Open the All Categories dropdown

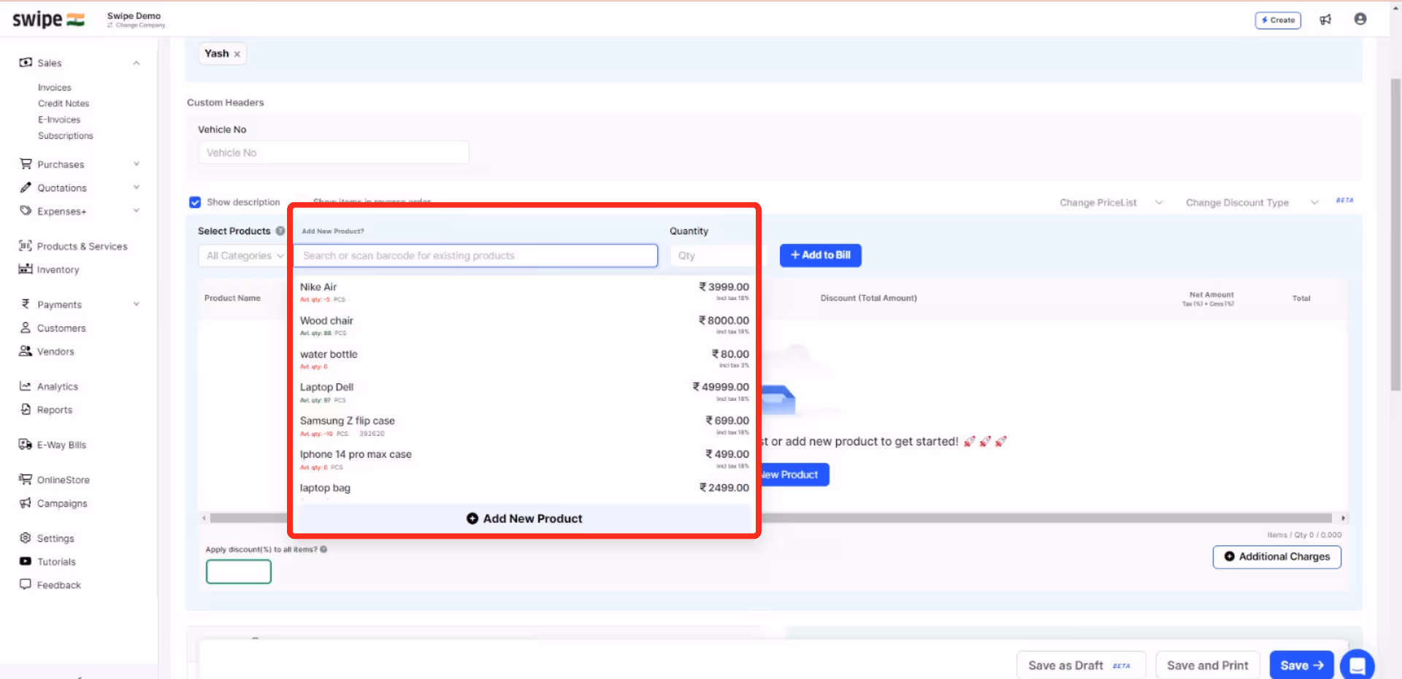[x=245, y=256]
